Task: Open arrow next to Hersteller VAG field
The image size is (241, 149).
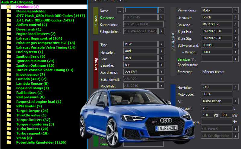Action: click(236, 87)
